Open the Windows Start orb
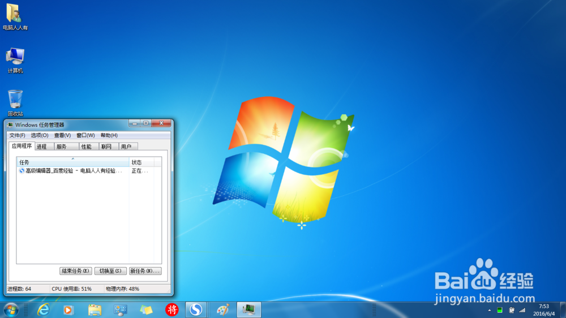This screenshot has height=318, width=566. [x=11, y=310]
